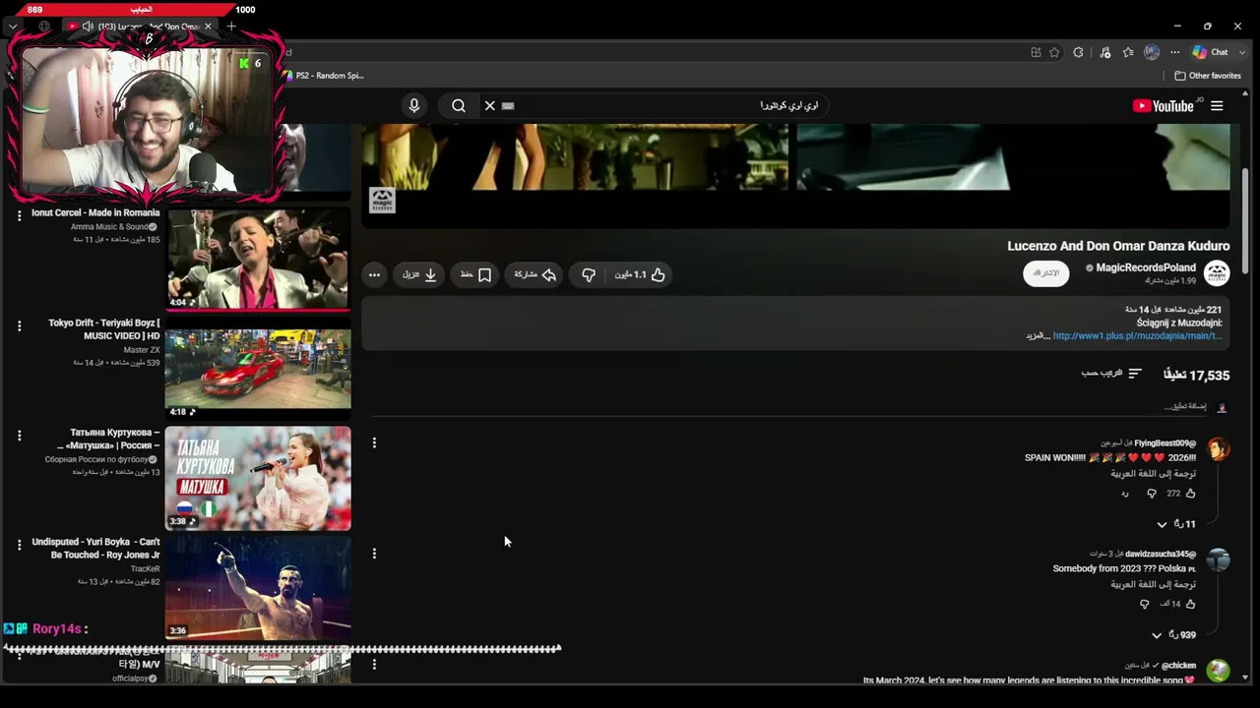
Task: Like the Somebody from 2023 comment
Action: coord(1190,604)
